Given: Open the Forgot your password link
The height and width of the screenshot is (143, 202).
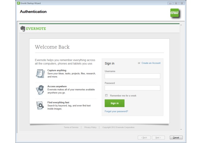Looking at the screenshot, I should click(x=116, y=111).
